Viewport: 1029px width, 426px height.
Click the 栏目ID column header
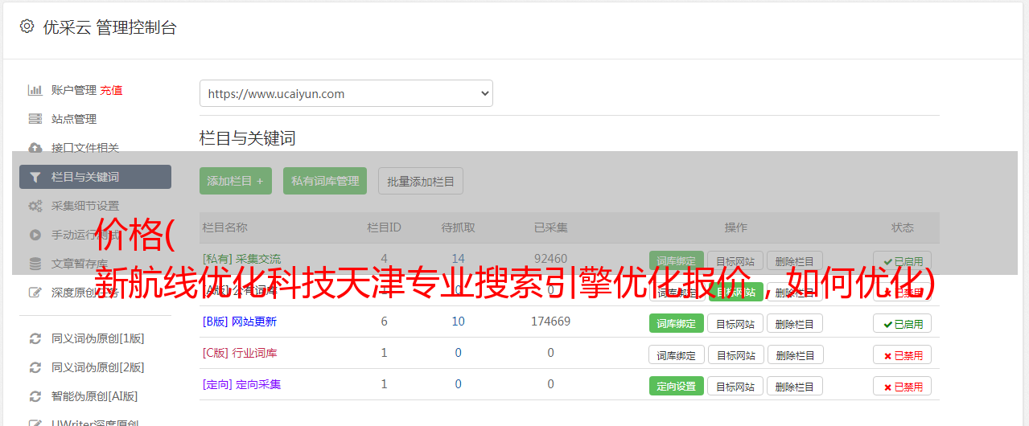click(384, 227)
